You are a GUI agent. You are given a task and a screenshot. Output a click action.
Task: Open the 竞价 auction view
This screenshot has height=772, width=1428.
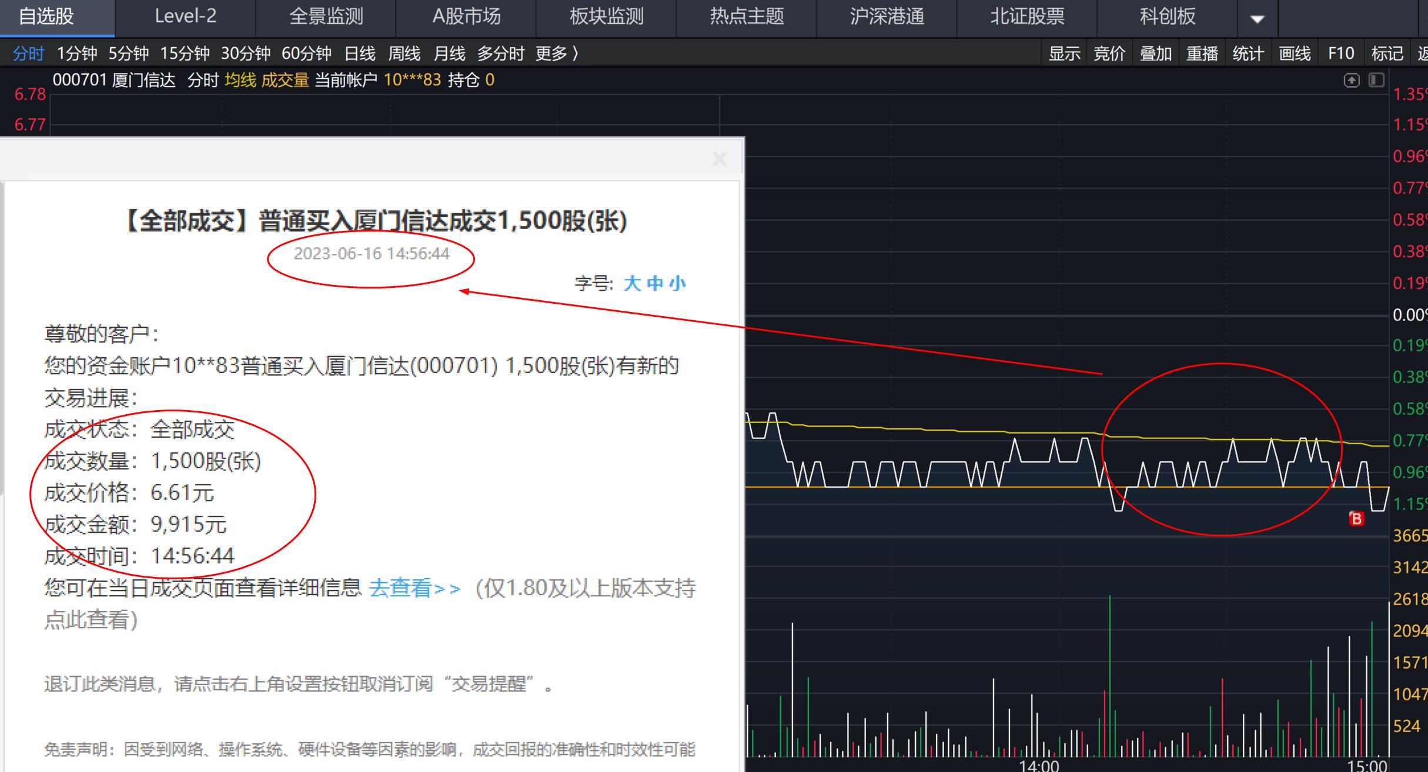(1110, 53)
